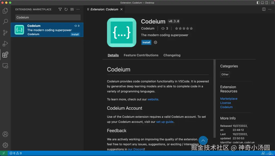Viewport: 275px width, 156px height.
Task: Show errors and warnings in status bar
Action: pyautogui.click(x=16, y=153)
